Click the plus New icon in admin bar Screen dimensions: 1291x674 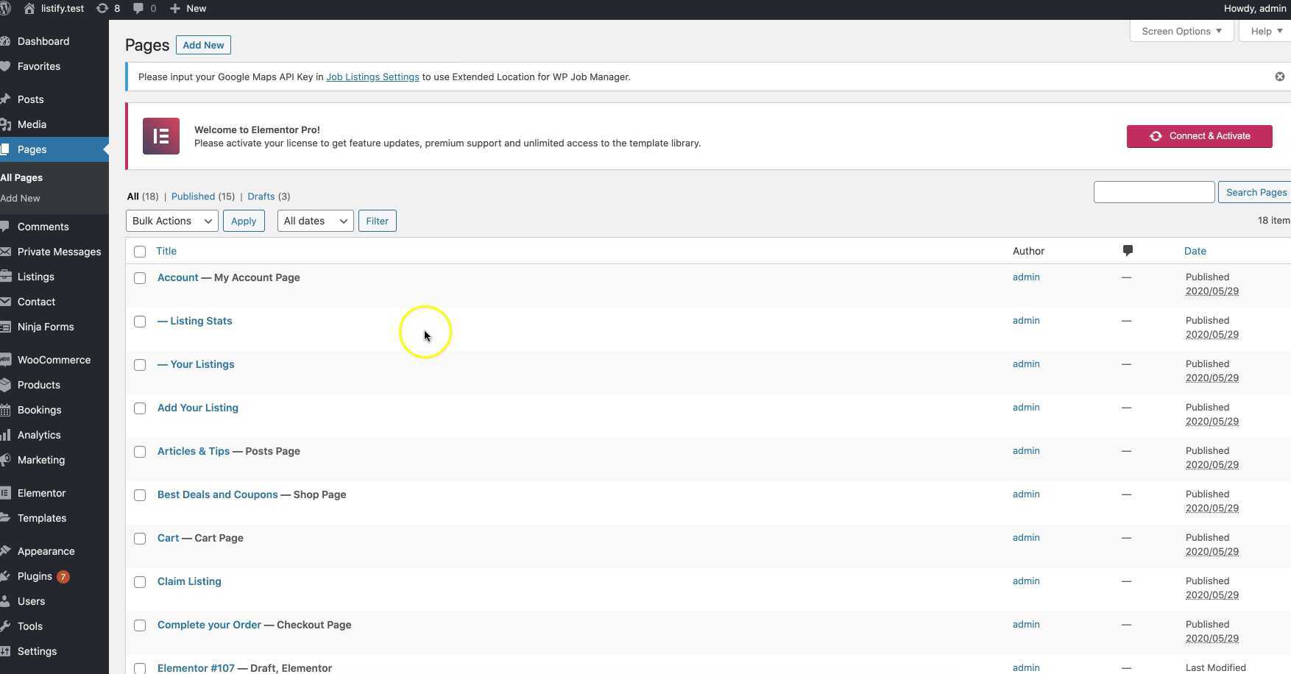point(175,9)
